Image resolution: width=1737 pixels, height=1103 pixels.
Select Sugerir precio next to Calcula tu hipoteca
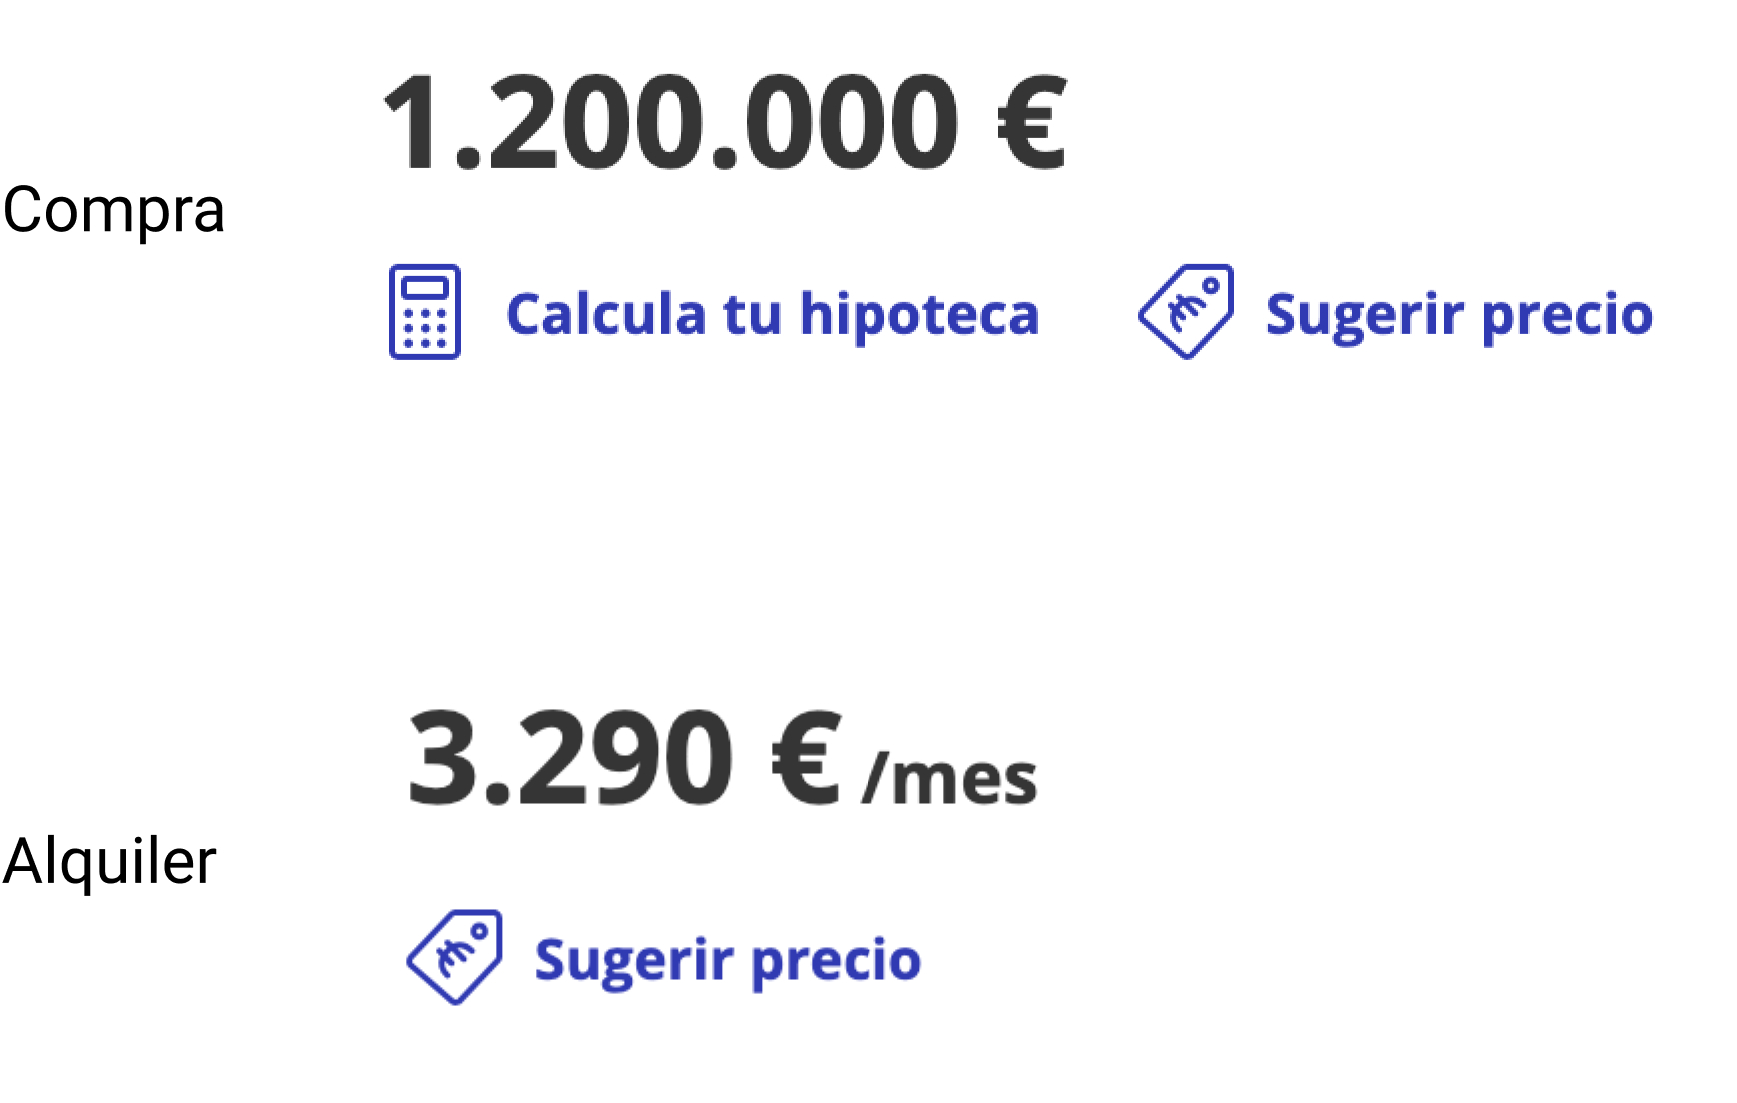(x=1458, y=314)
